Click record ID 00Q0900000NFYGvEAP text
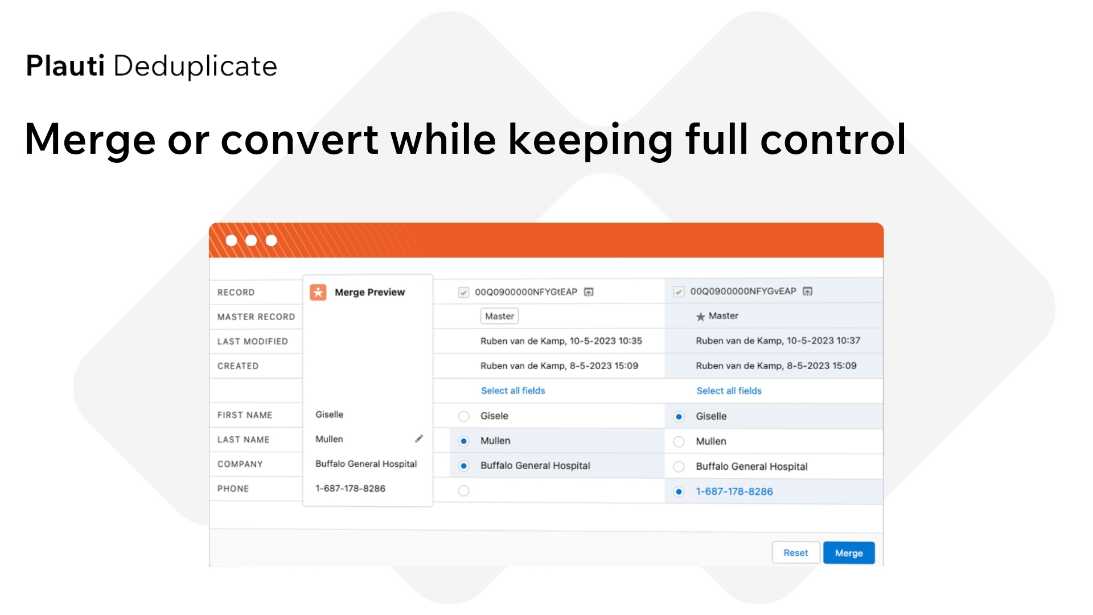The width and height of the screenshot is (1093, 615). click(x=743, y=292)
